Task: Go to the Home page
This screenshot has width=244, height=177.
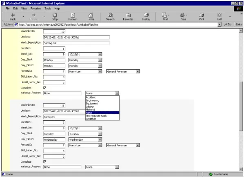Action: 91,17
